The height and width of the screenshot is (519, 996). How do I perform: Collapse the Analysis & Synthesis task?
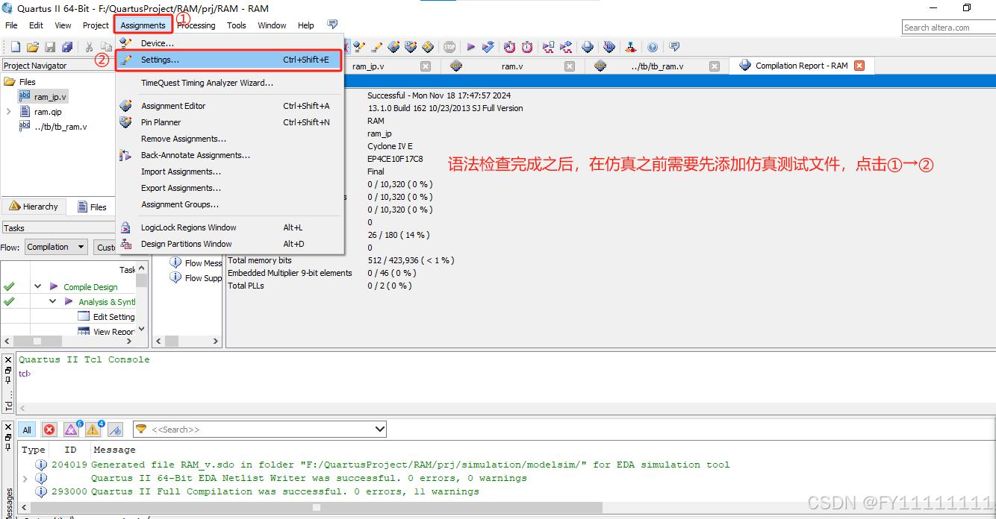(53, 301)
